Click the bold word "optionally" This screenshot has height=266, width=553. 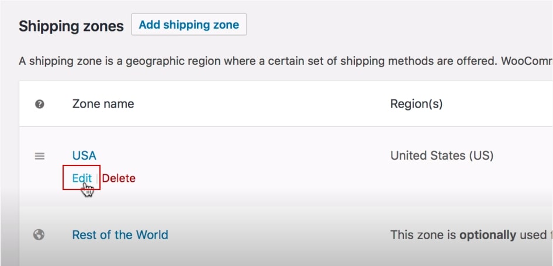(488, 235)
